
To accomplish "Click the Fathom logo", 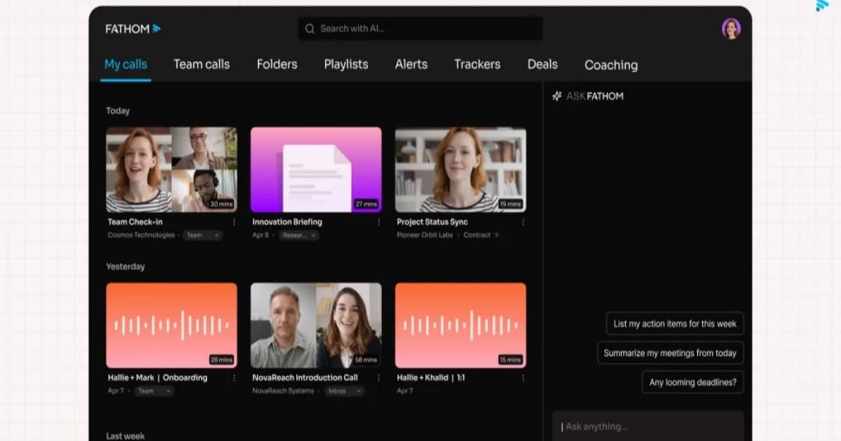I will [133, 29].
